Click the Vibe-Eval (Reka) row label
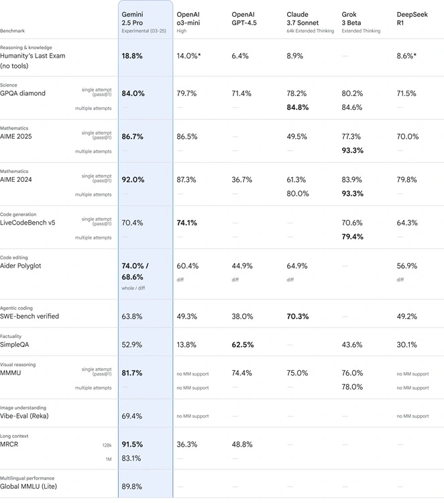This screenshot has height=503, width=444. pyautogui.click(x=24, y=416)
